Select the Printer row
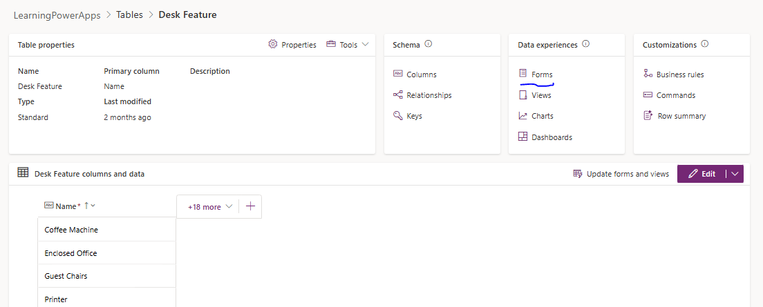The height and width of the screenshot is (307, 763). (x=106, y=298)
